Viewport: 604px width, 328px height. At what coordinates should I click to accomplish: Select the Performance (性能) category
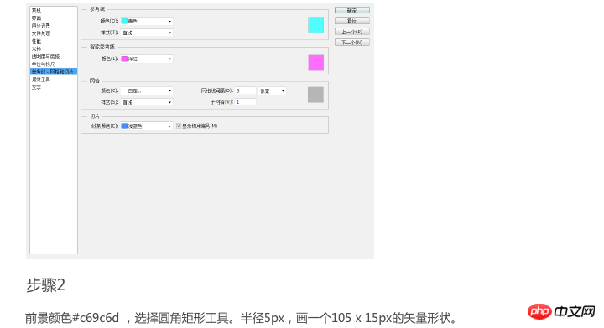tap(36, 41)
